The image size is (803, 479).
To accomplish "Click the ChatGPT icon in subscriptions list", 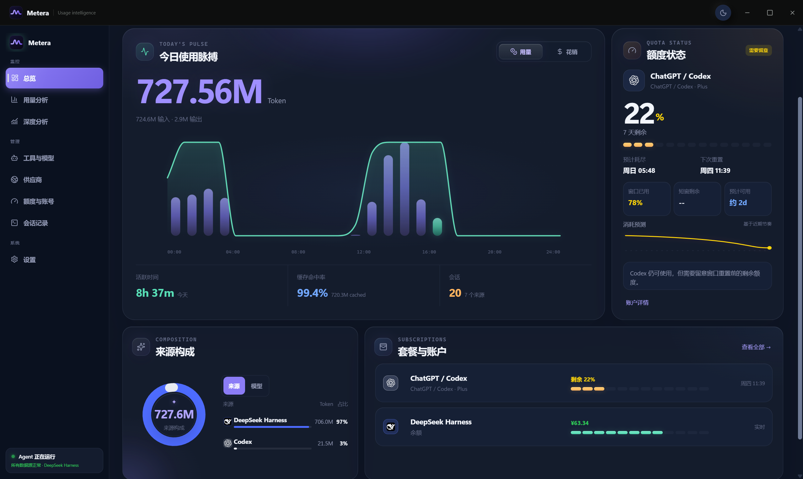I will coord(391,383).
